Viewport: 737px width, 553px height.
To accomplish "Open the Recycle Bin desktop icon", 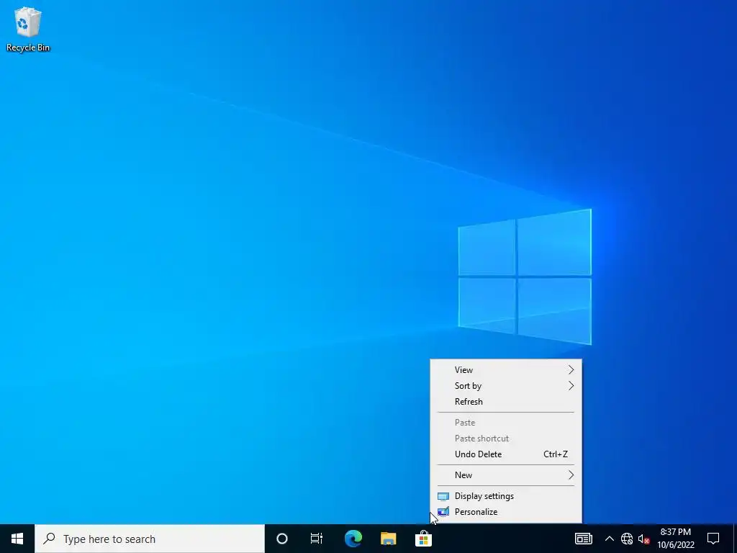I will tap(28, 29).
